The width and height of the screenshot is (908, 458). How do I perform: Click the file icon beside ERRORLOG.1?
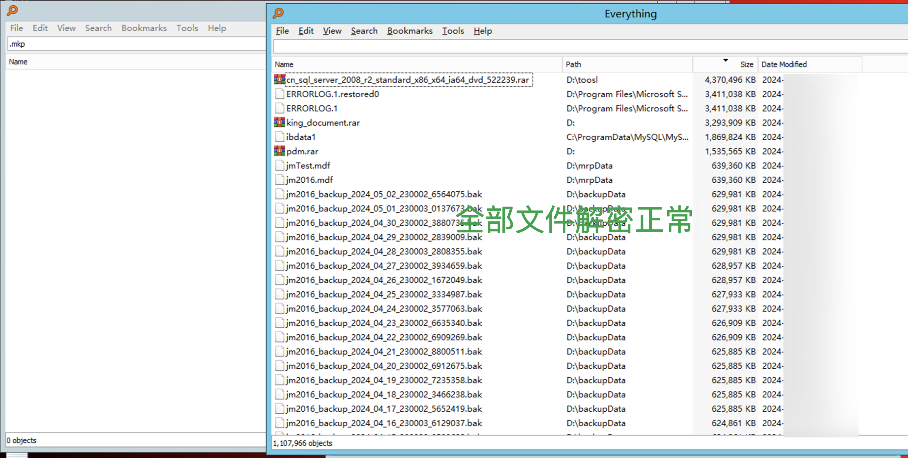pos(279,108)
